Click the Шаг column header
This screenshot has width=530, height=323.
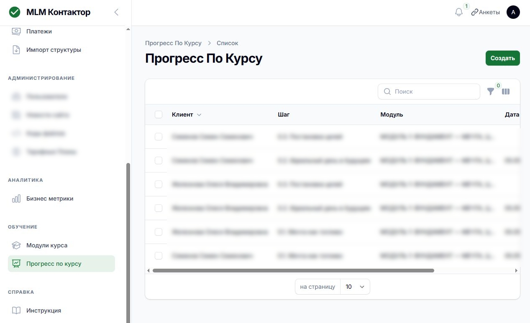click(284, 114)
